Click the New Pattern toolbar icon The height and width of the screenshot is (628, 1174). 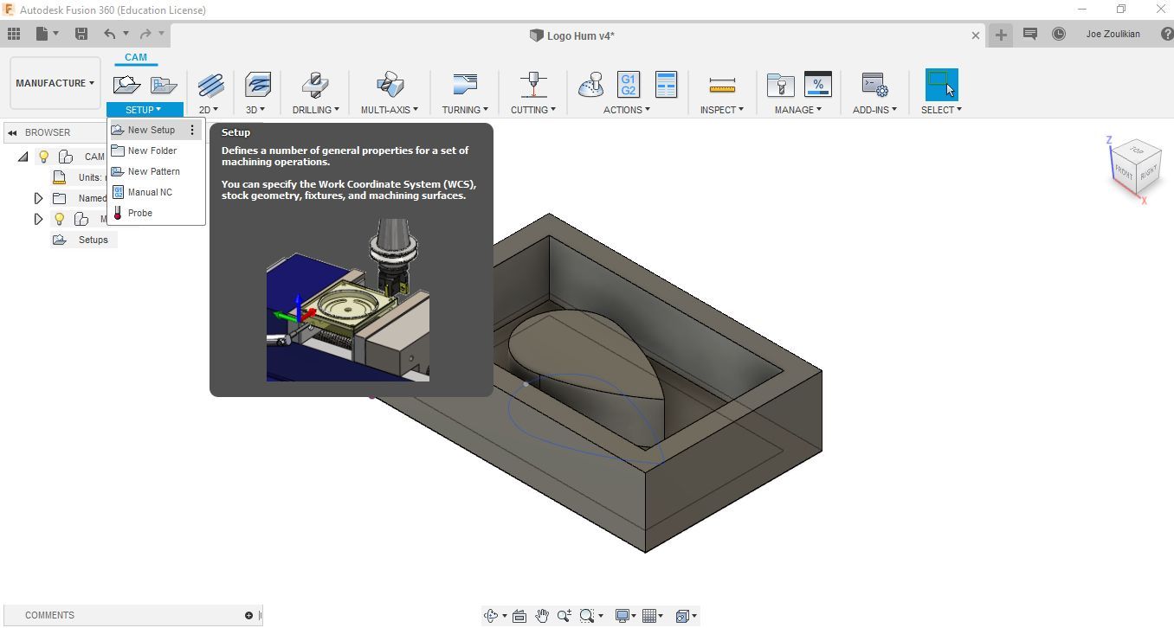tap(164, 85)
